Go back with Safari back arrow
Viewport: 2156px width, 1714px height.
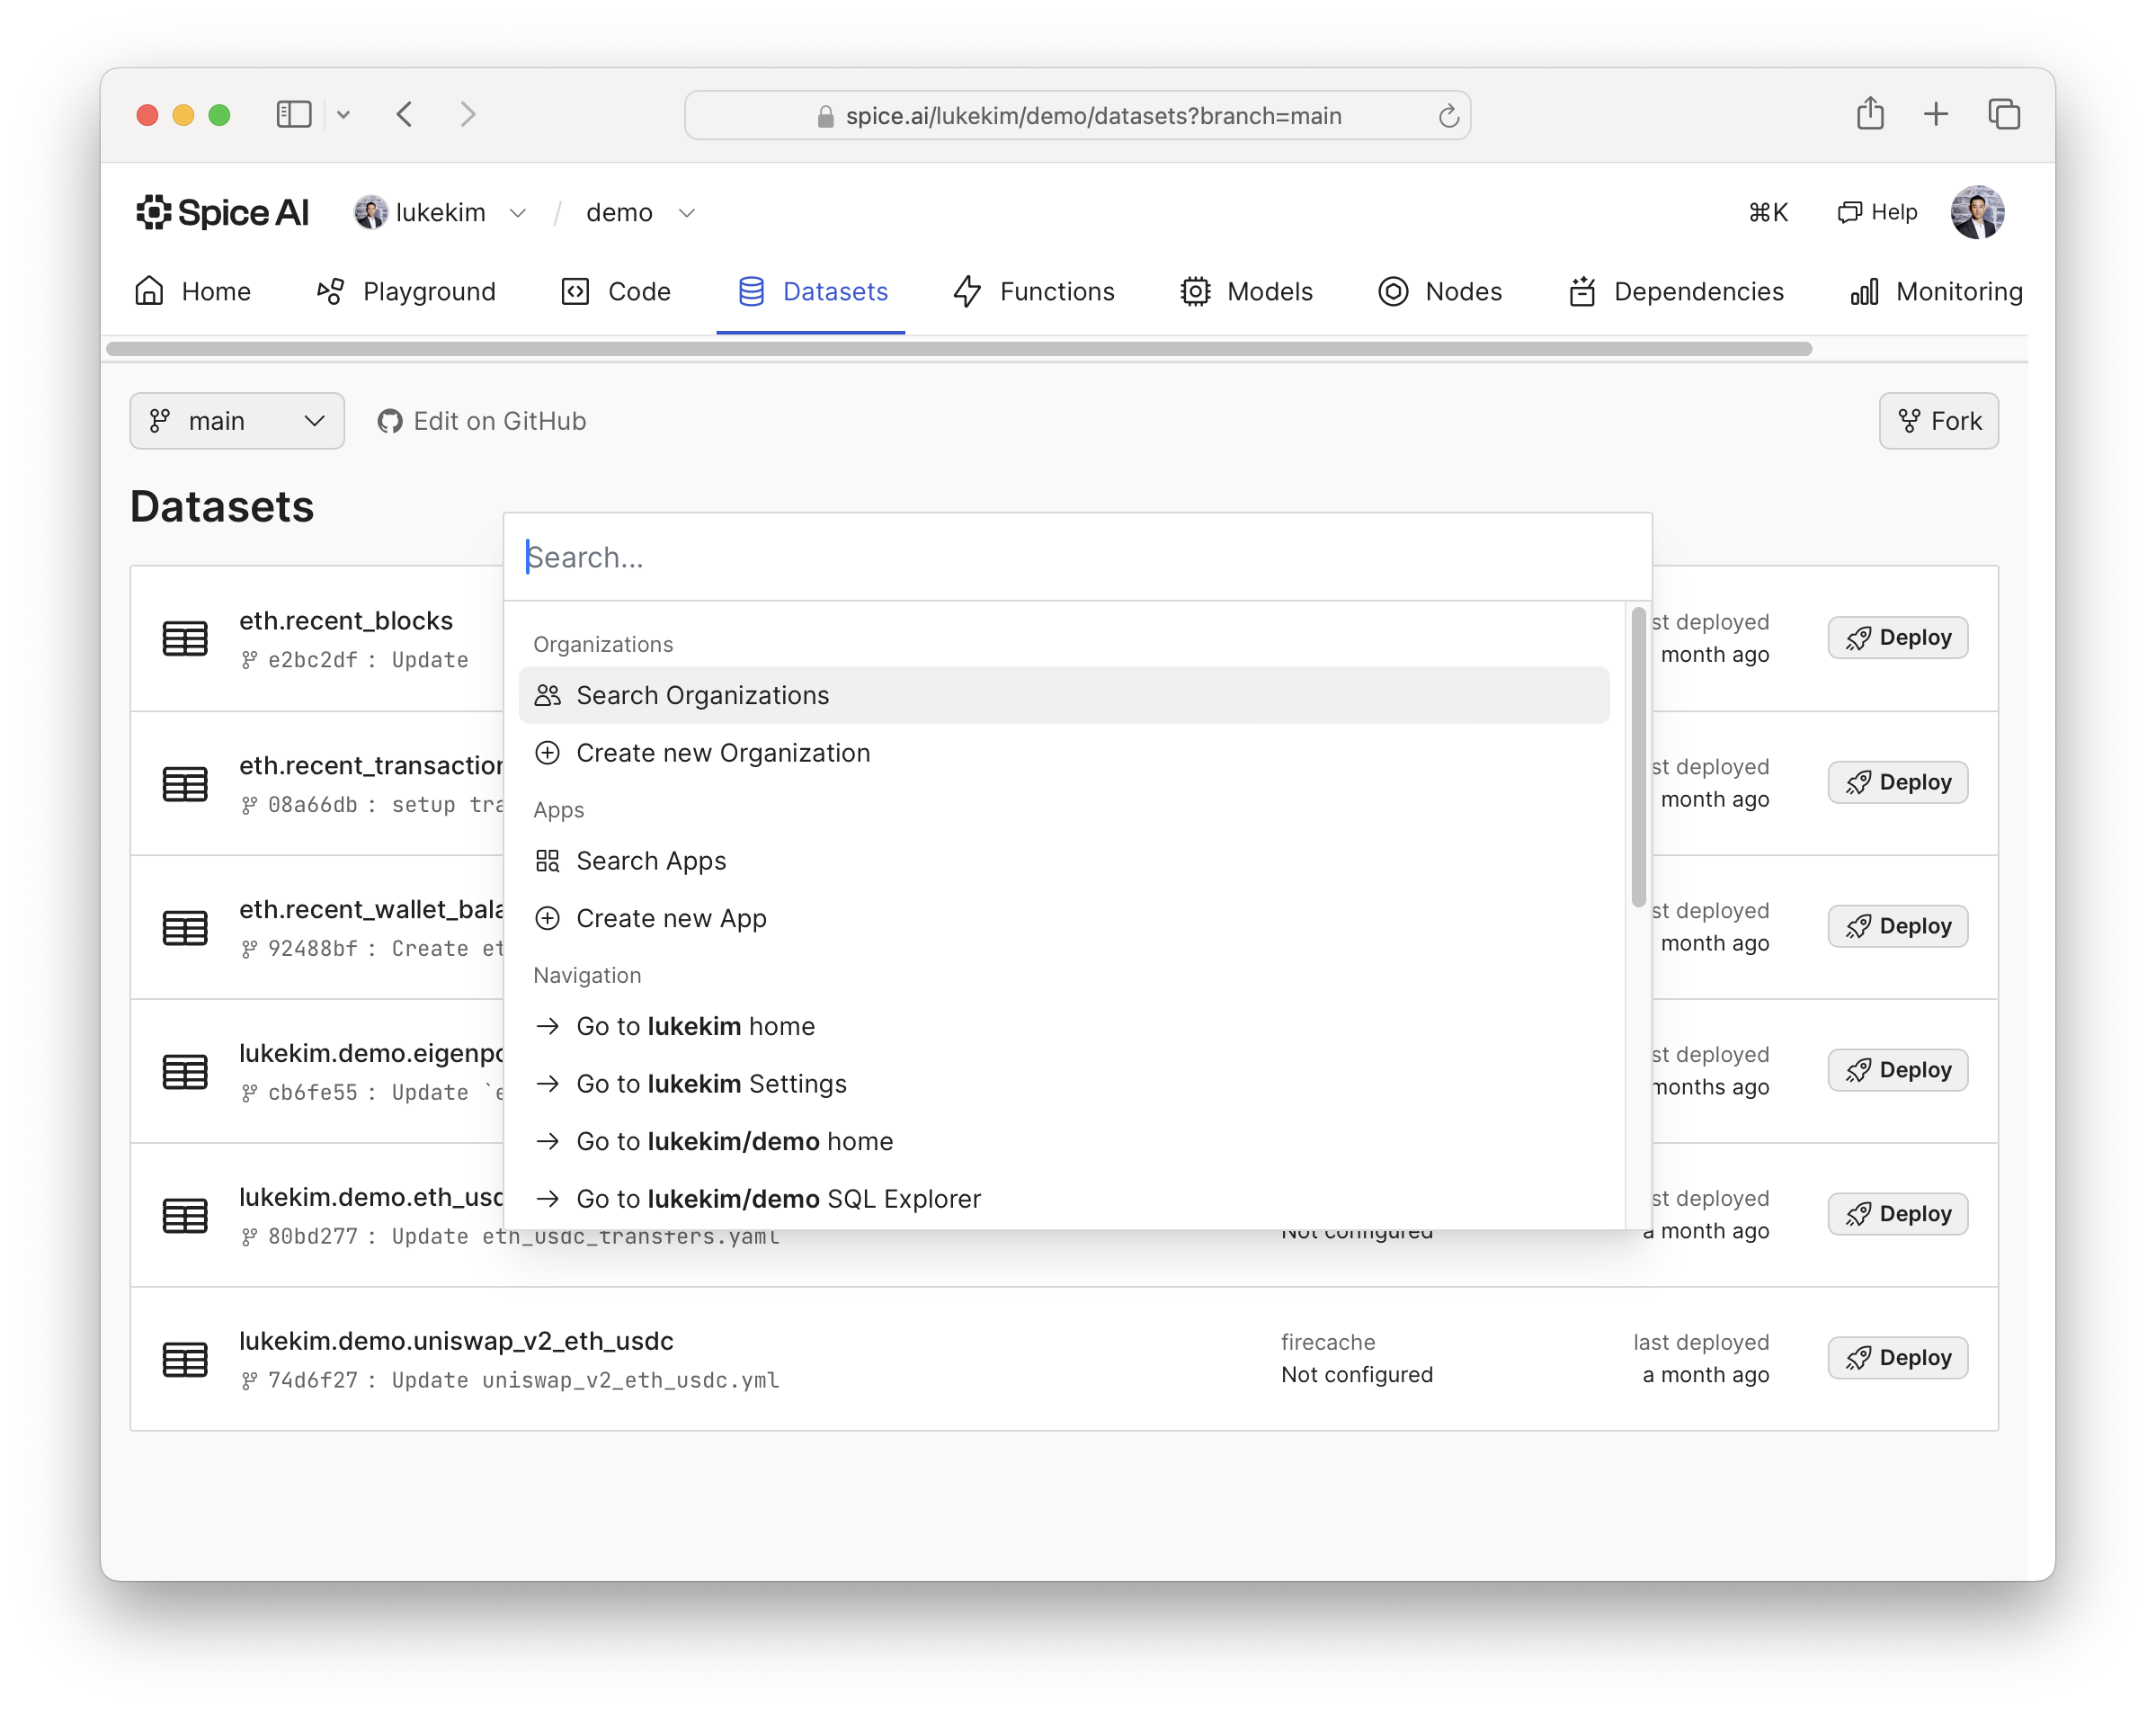pos(404,114)
